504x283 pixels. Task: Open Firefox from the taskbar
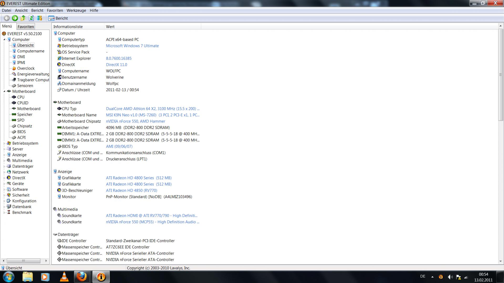tap(82, 277)
